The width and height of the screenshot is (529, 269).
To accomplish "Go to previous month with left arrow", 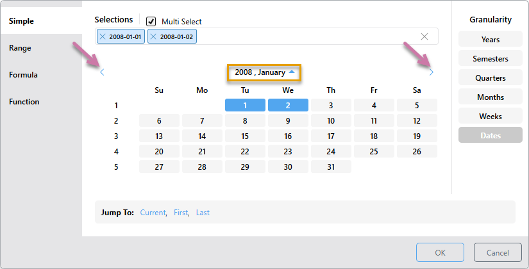I will 102,72.
